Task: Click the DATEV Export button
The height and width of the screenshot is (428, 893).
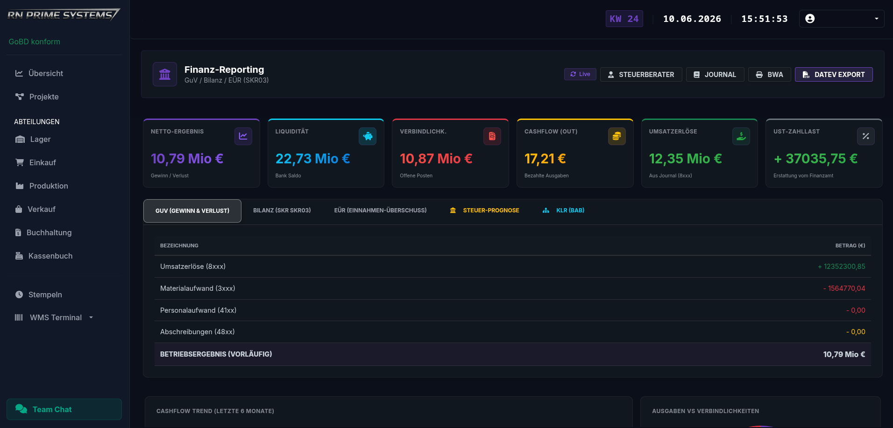Action: pyautogui.click(x=834, y=75)
